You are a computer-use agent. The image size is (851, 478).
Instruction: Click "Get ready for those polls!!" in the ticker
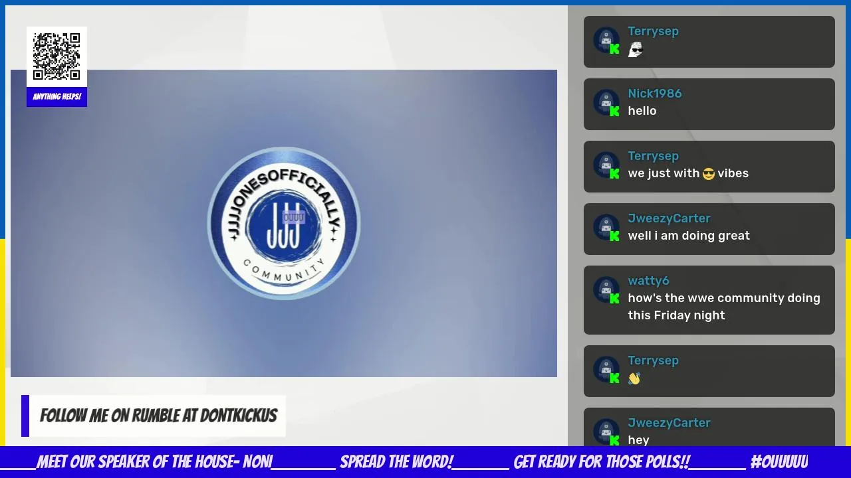[x=602, y=462]
